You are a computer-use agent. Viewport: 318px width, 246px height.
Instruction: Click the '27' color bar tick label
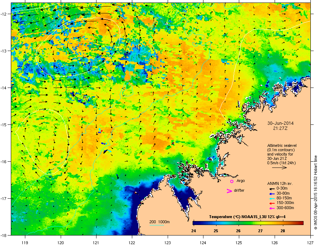pos(260,231)
